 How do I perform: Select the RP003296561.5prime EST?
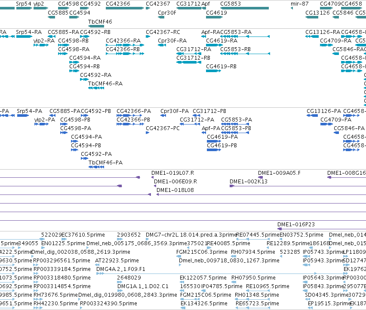coord(36,265)
